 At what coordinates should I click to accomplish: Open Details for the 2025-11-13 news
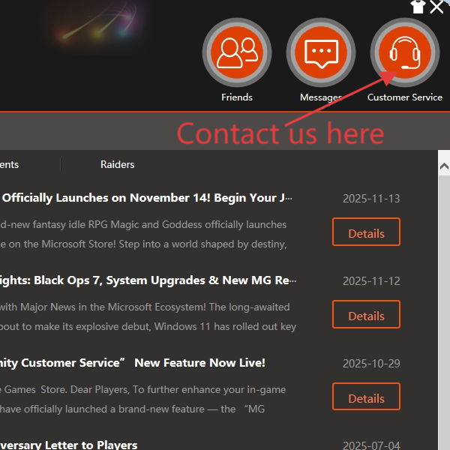pos(366,232)
